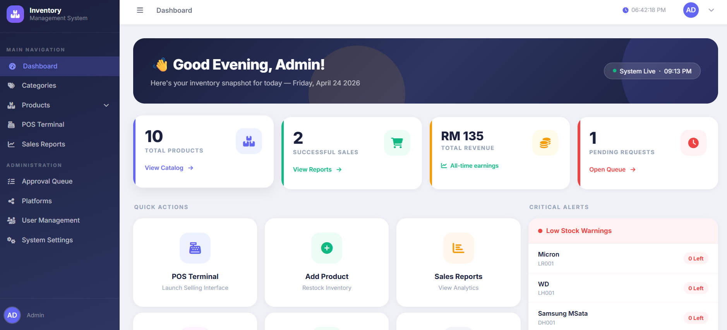727x330 pixels.
Task: Click the LH001 product code
Action: click(546, 293)
